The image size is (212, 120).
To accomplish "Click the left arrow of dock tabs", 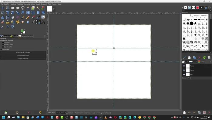I will (183, 8).
